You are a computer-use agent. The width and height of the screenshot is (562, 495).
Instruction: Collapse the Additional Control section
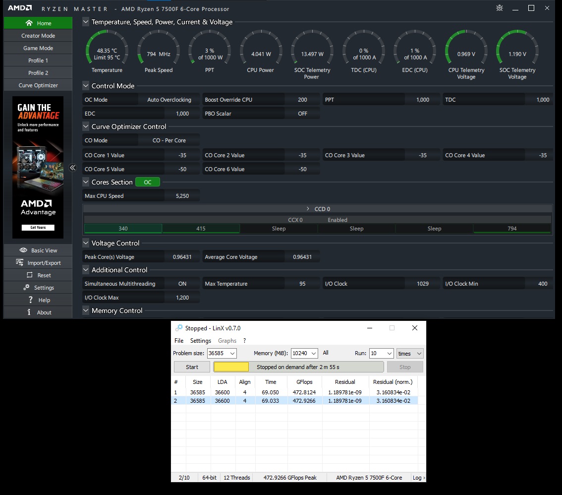point(86,270)
